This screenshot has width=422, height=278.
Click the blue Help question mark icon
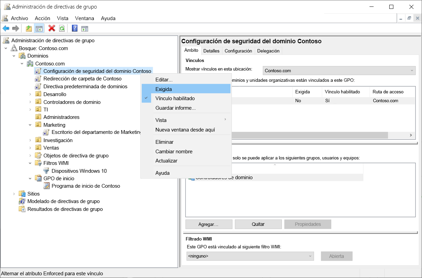(75, 29)
